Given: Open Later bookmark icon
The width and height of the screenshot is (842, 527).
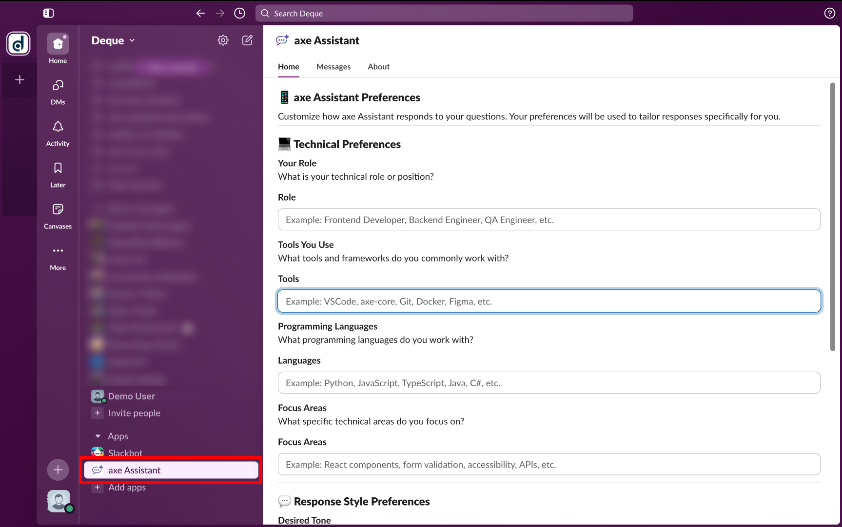Looking at the screenshot, I should point(58,174).
